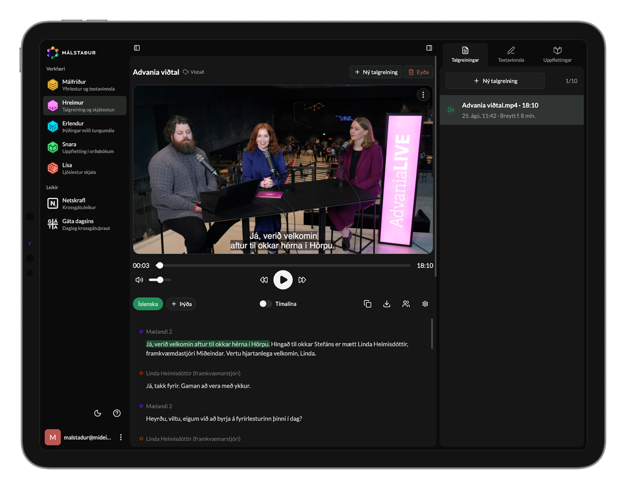
Task: Open account options three-dot menu
Action: [121, 437]
